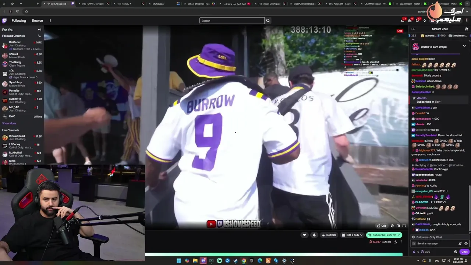471x265 pixels.
Task: Click vDonito's name in the subscription notice
Action: point(422,98)
